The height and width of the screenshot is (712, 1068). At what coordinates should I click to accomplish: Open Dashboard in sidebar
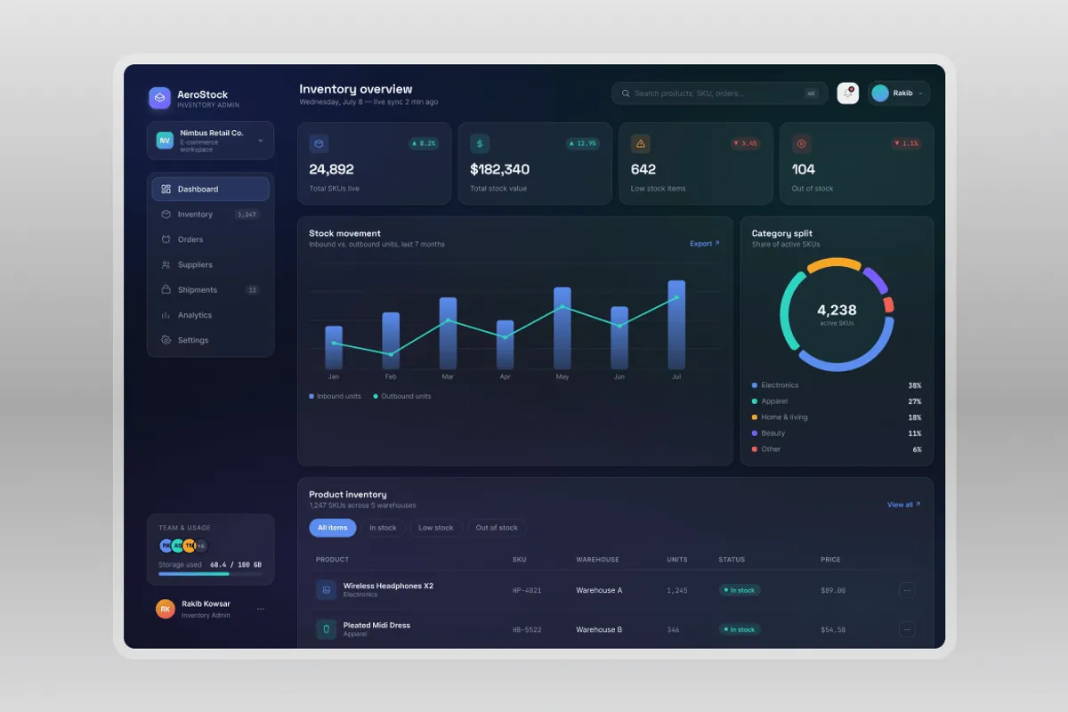click(210, 189)
